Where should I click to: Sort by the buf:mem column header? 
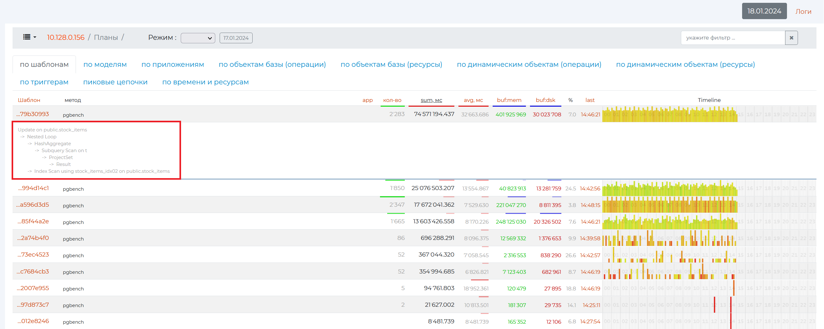click(x=509, y=100)
